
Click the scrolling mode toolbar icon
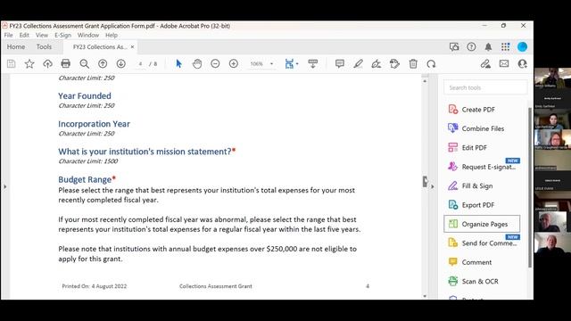click(313, 63)
